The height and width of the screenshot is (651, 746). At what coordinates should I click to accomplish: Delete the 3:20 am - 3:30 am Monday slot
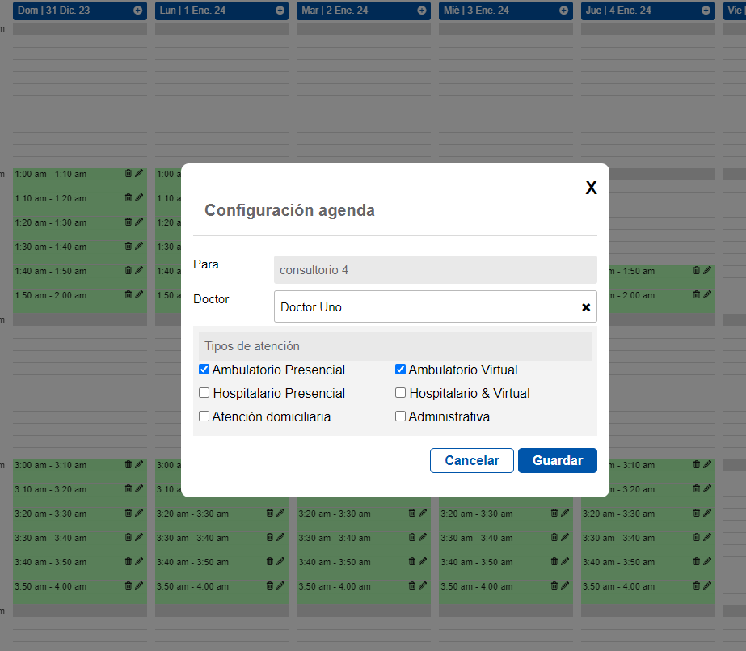click(269, 513)
